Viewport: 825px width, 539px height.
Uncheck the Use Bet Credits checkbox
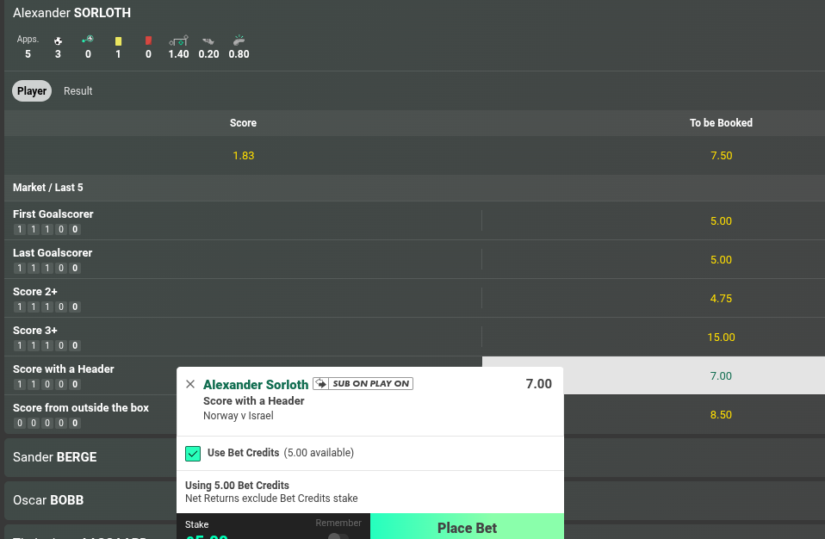click(x=193, y=453)
